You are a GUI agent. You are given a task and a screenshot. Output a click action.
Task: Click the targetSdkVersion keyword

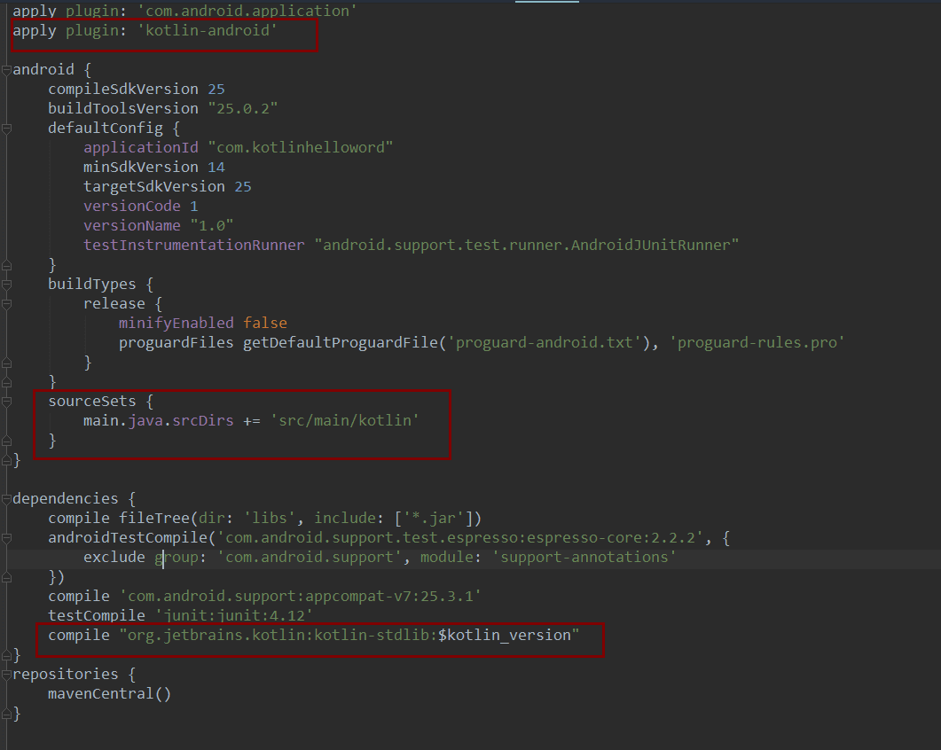[x=154, y=186]
